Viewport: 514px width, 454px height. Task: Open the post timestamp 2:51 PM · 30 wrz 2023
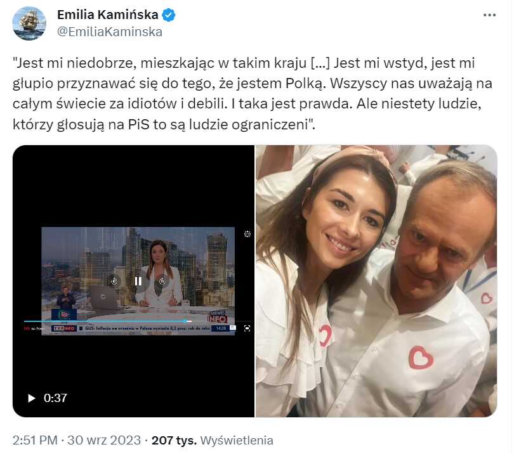[77, 440]
